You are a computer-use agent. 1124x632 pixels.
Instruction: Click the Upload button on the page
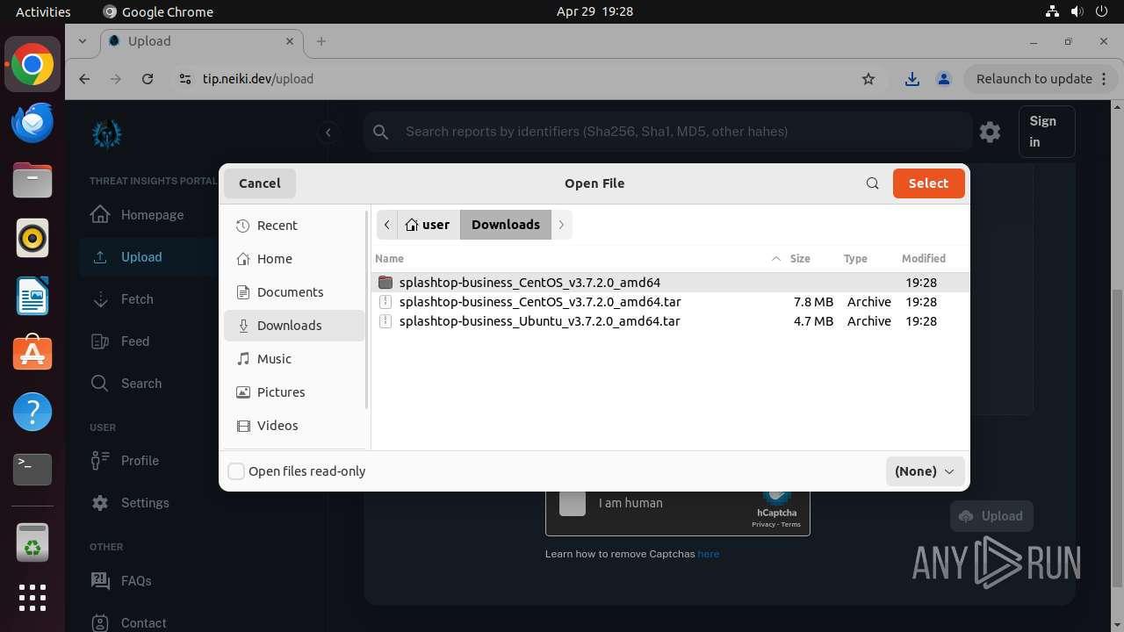[991, 516]
